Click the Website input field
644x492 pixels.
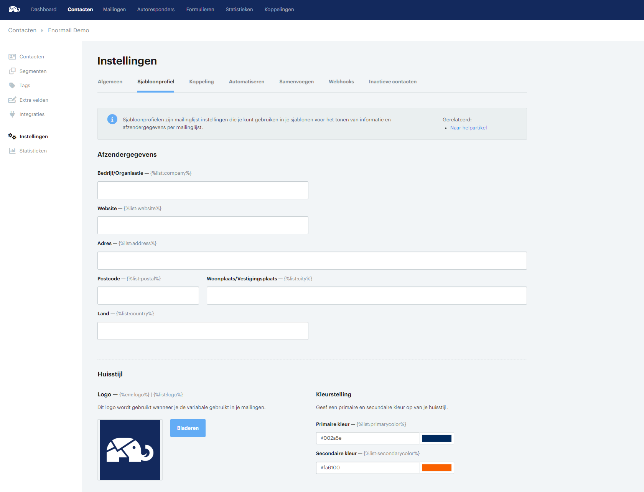tap(203, 225)
